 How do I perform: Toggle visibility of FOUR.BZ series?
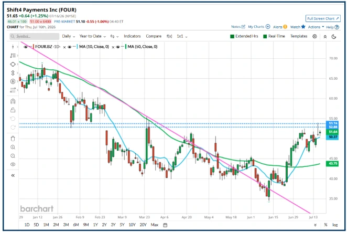tap(26, 47)
